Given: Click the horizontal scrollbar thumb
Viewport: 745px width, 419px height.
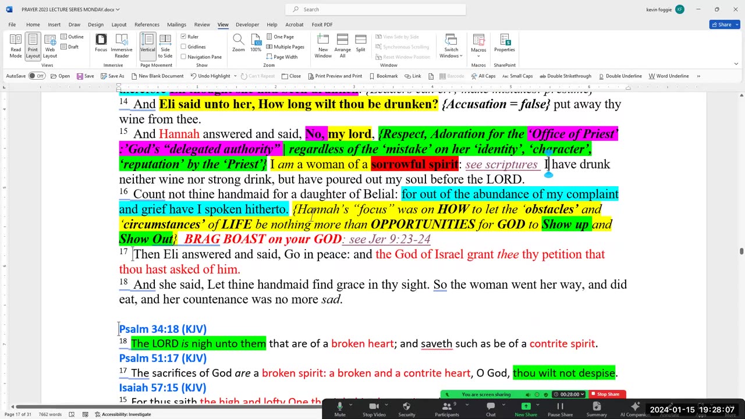Looking at the screenshot, I should [x=169, y=406].
